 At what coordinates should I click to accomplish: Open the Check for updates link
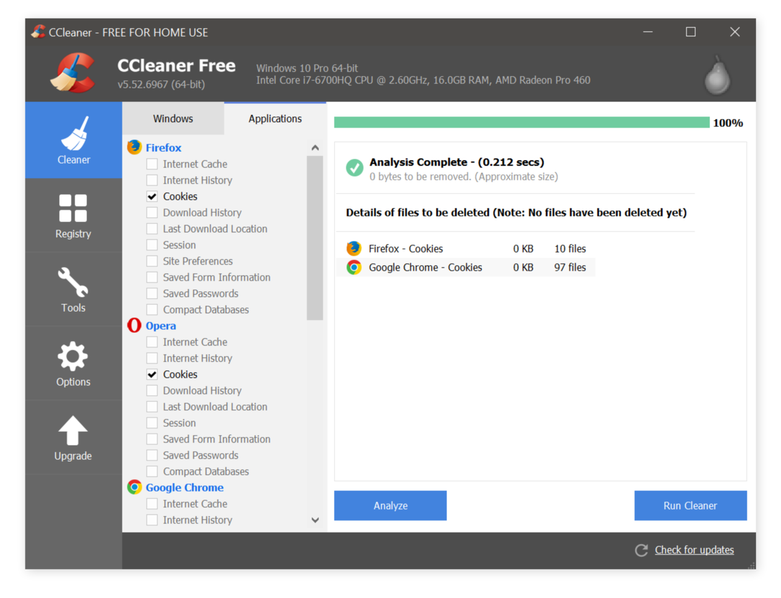pos(694,550)
